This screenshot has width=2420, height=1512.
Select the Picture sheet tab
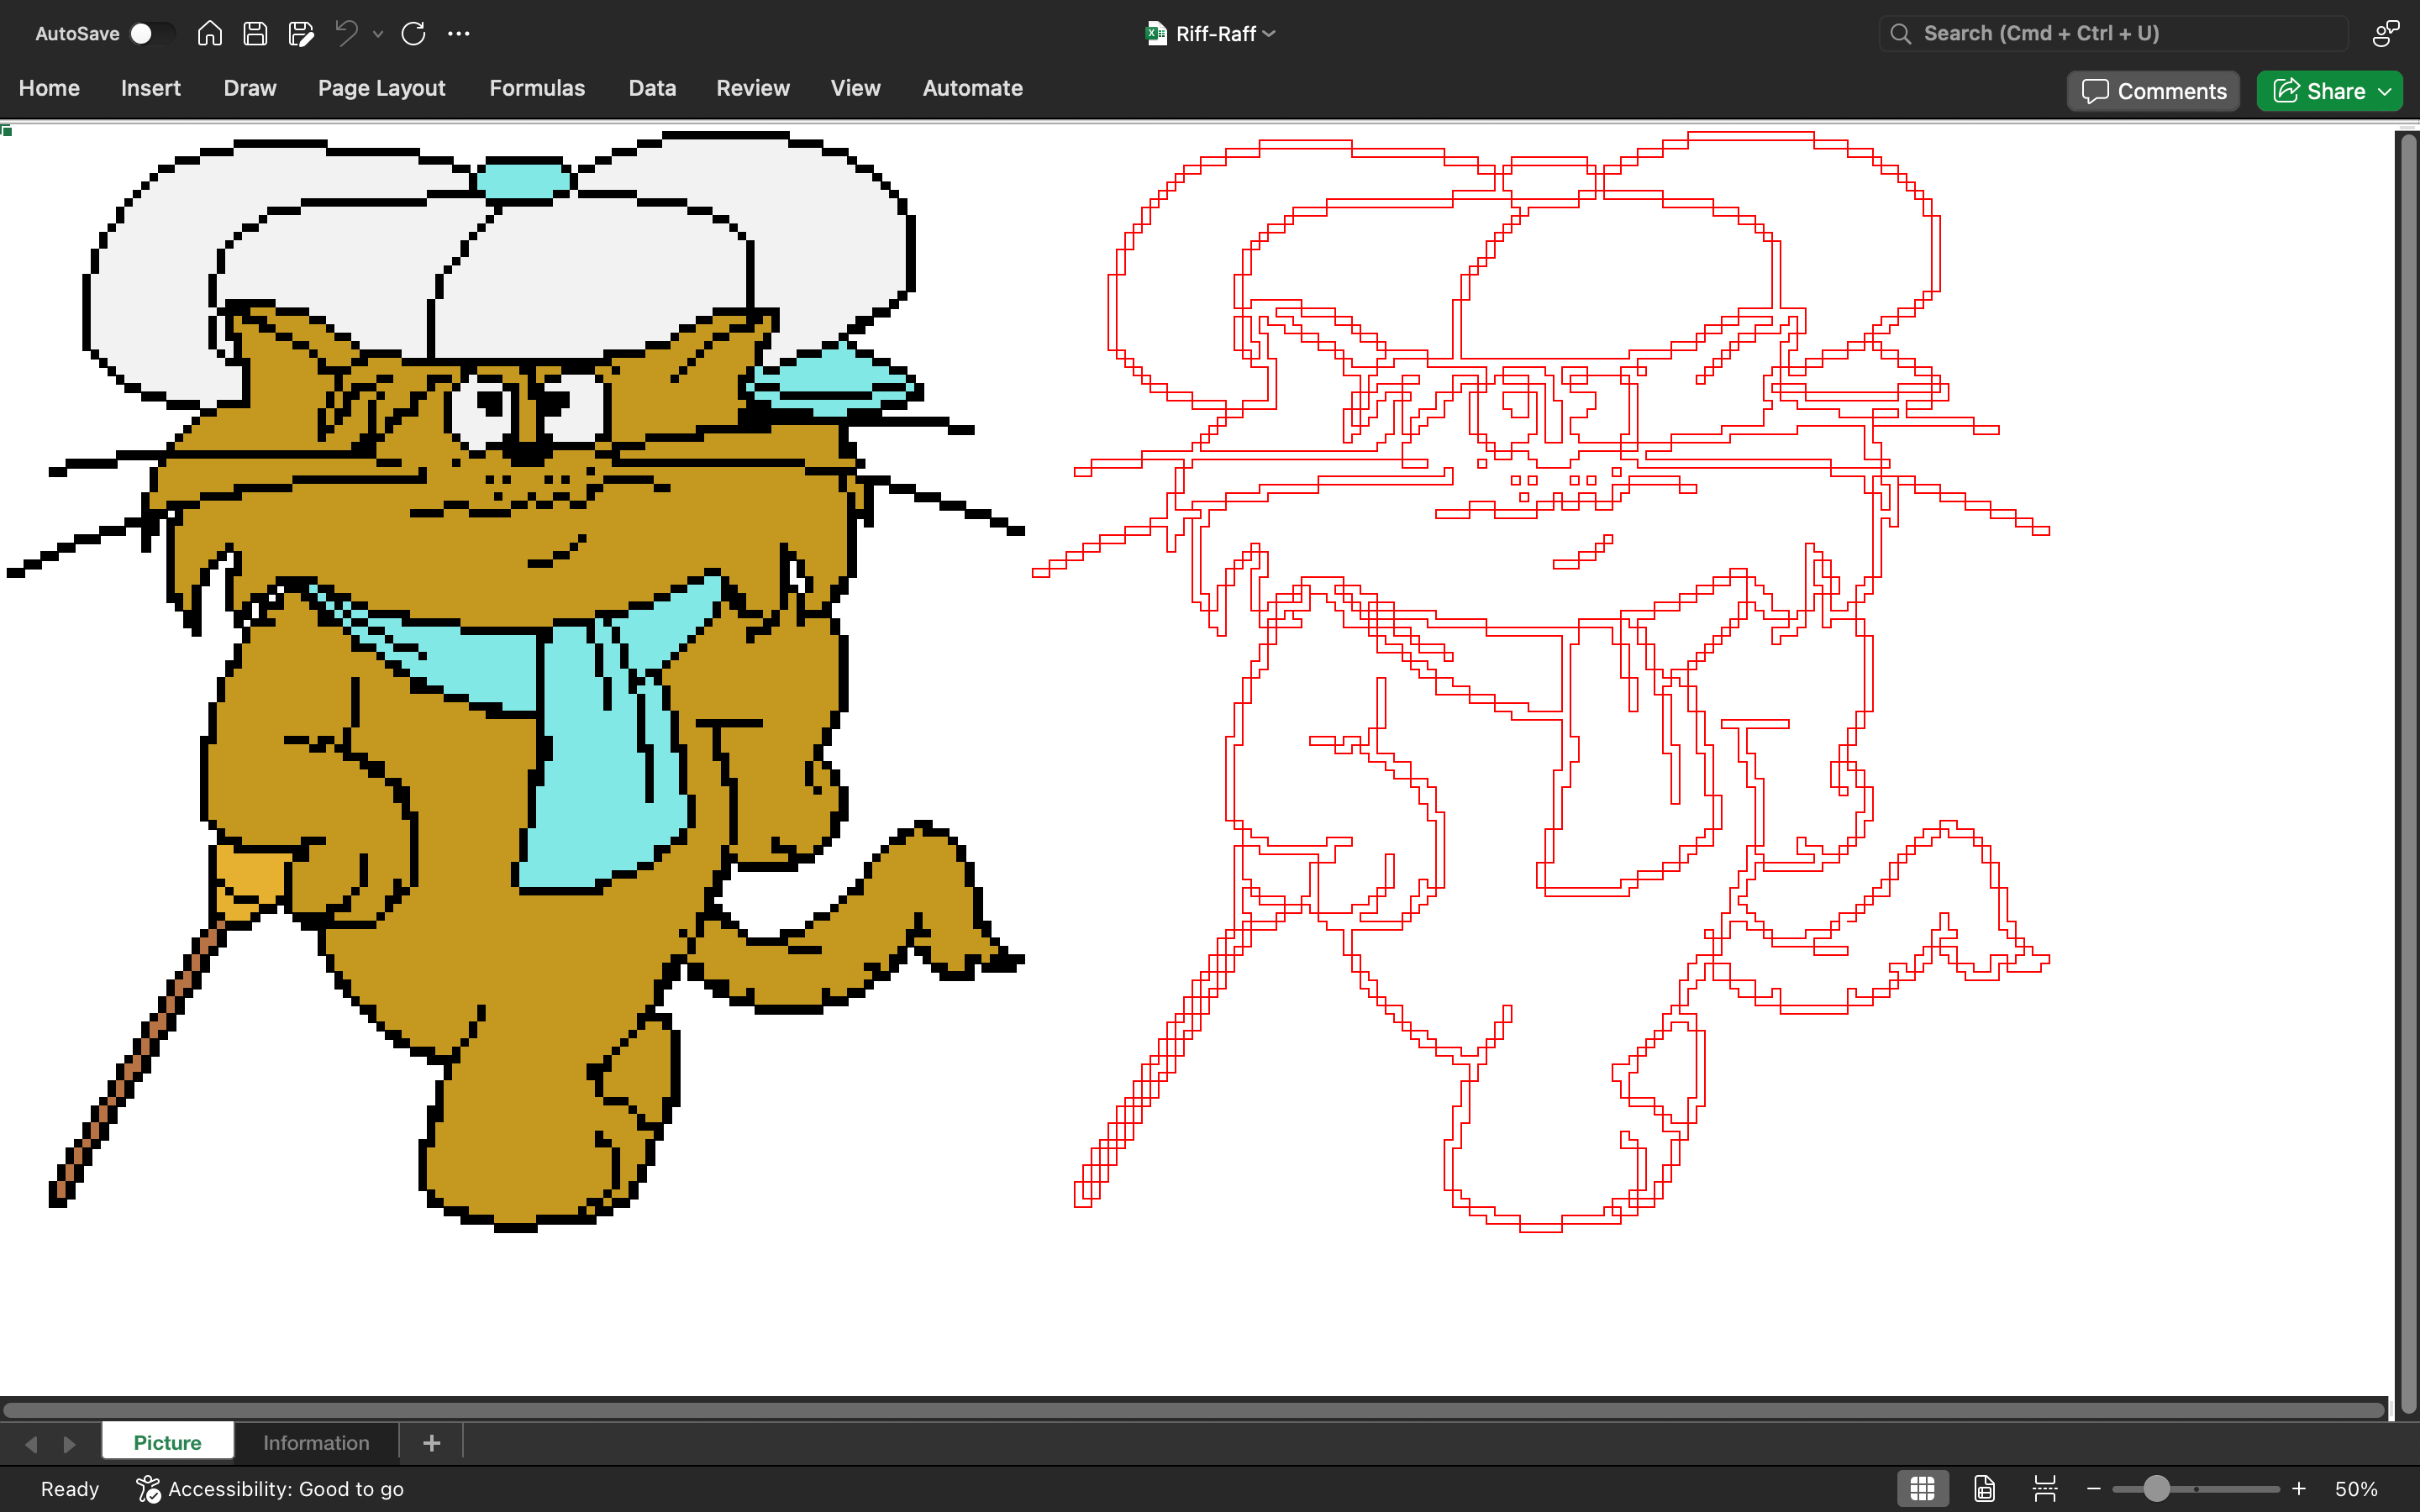click(167, 1442)
